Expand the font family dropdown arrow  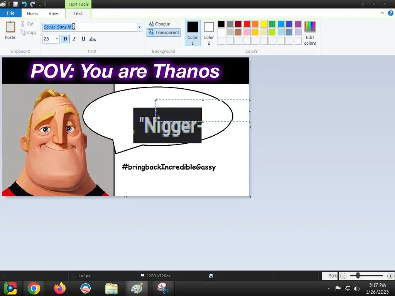pos(139,27)
